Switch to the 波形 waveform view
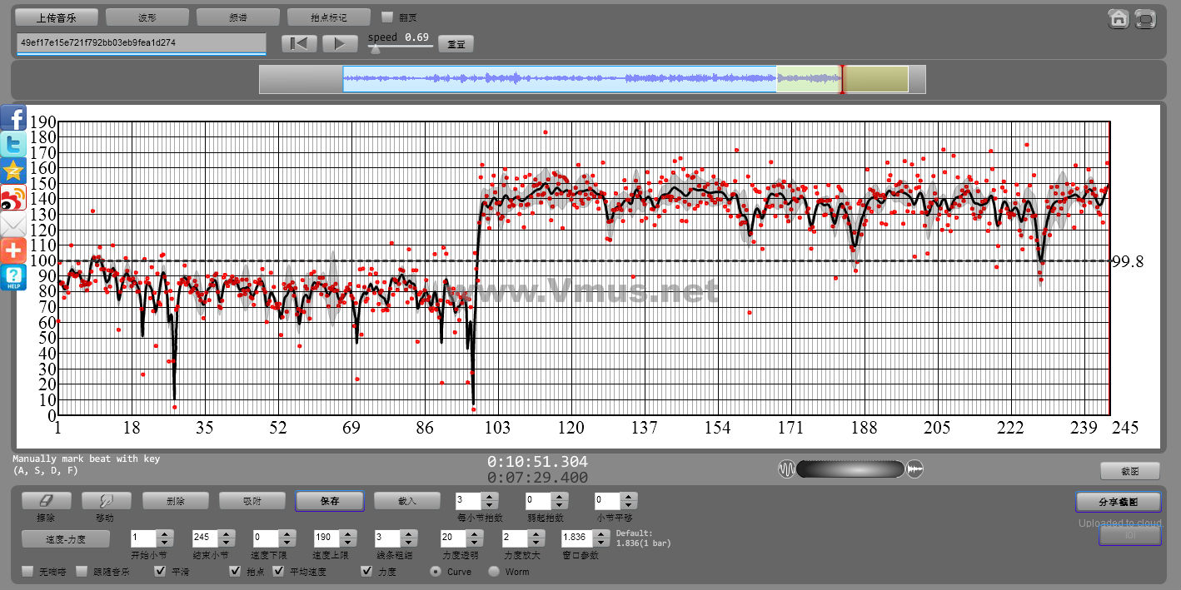This screenshot has width=1181, height=590. coord(147,17)
